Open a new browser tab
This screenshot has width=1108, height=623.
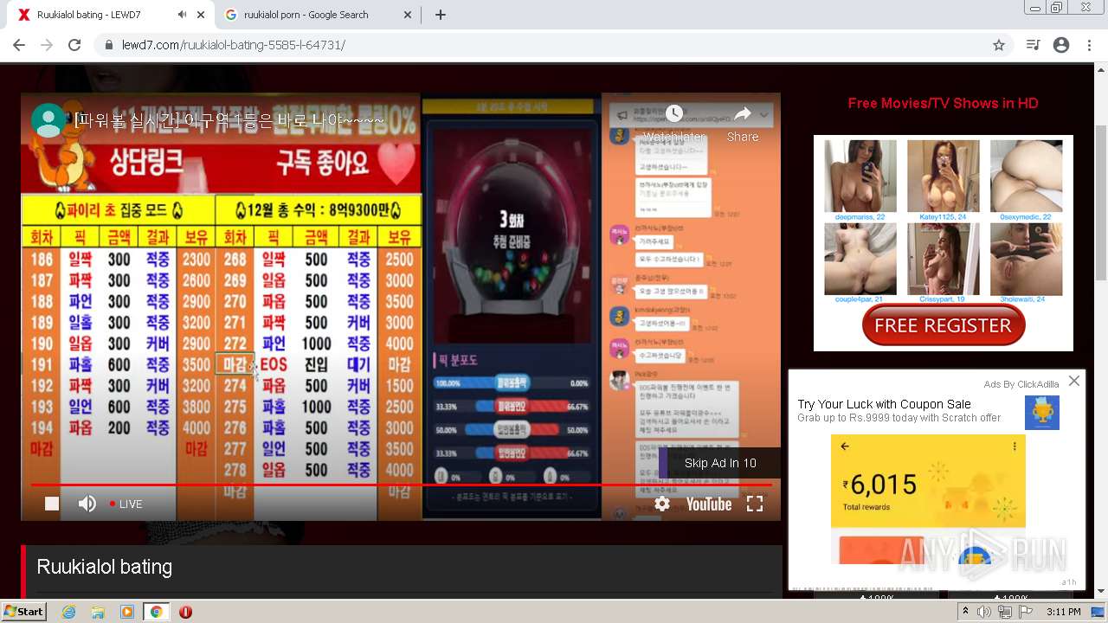[441, 15]
